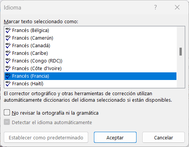
Task: Click spell-check icon beside Francés (Haití)
Action: [x=8, y=84]
